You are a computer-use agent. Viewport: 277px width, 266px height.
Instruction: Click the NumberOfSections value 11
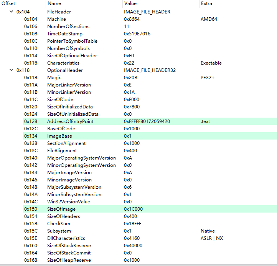pyautogui.click(x=127, y=27)
